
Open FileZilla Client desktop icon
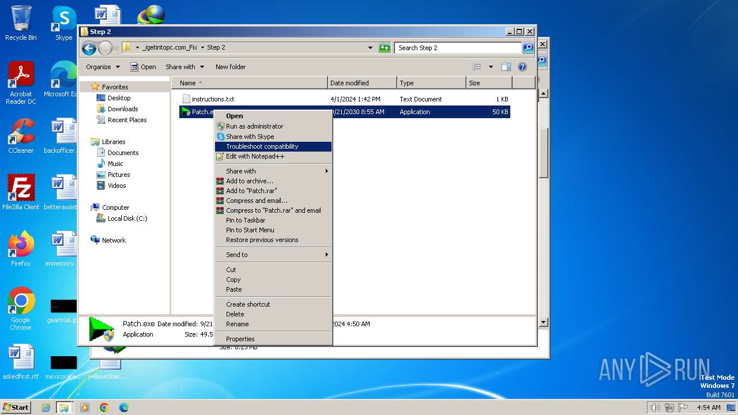[21, 192]
